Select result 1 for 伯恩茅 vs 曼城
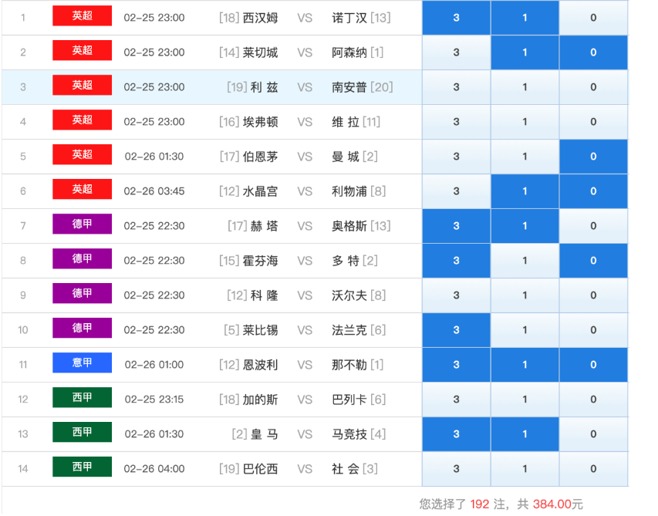 point(525,157)
